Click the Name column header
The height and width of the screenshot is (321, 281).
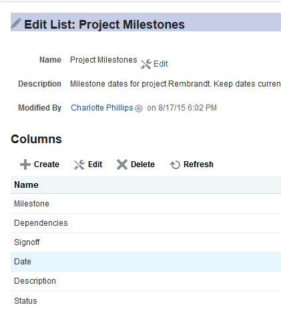pyautogui.click(x=146, y=184)
